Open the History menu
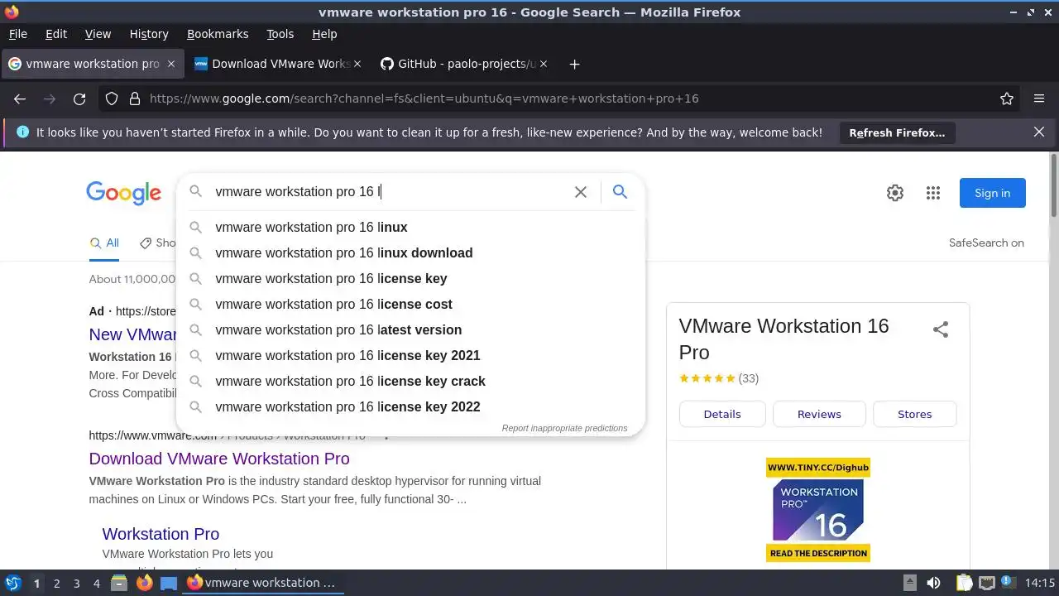This screenshot has width=1059, height=596. [149, 34]
